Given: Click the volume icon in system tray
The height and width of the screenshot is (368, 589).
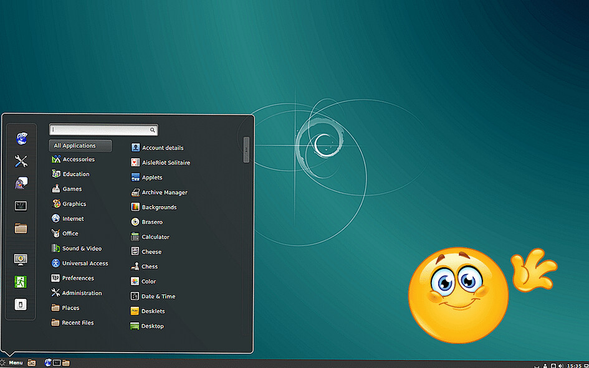Looking at the screenshot, I should [x=561, y=366].
